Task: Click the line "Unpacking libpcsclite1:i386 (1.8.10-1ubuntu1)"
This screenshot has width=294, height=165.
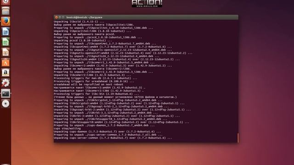Action: [92, 31]
